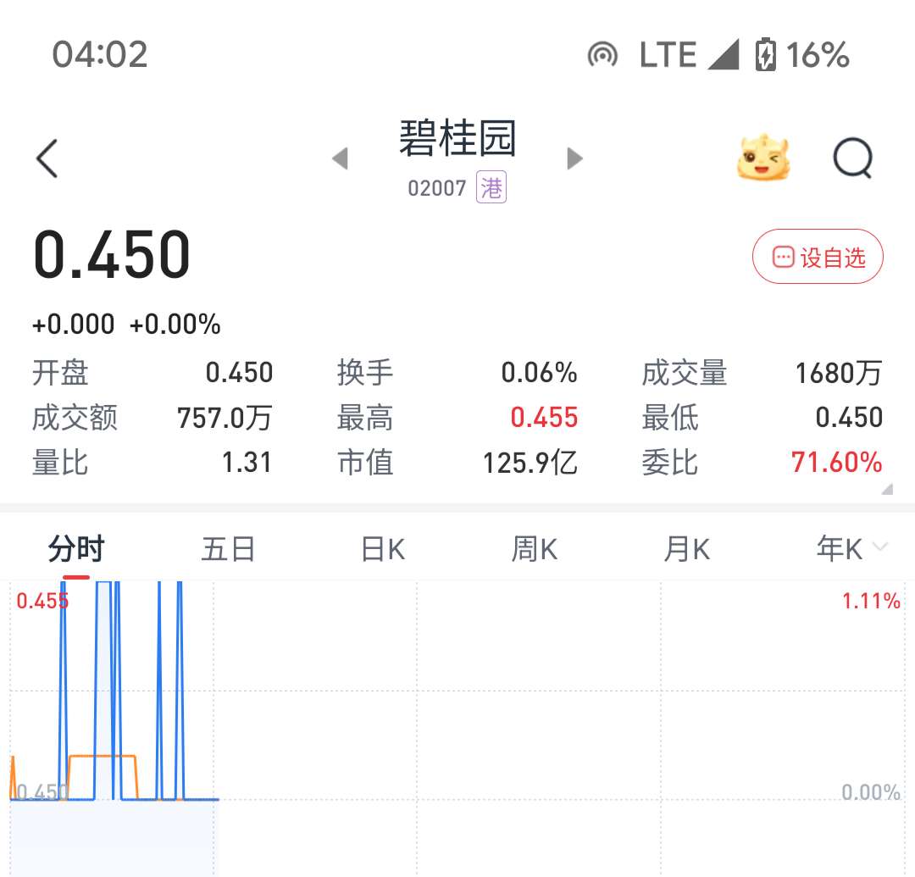Tap the 换手 value 0.06%
Screen dimensions: 915x877
coord(539,373)
